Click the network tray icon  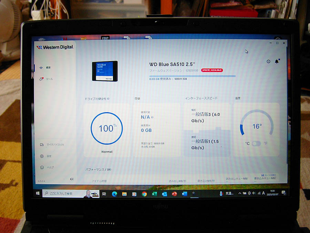259,193
